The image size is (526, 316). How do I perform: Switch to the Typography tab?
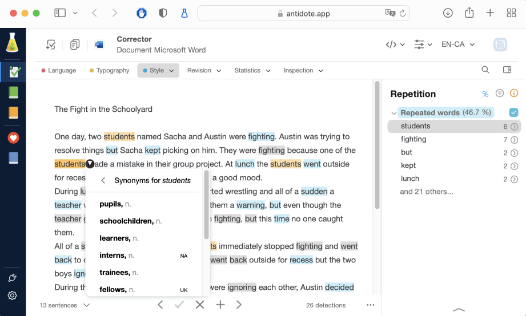[x=110, y=70]
